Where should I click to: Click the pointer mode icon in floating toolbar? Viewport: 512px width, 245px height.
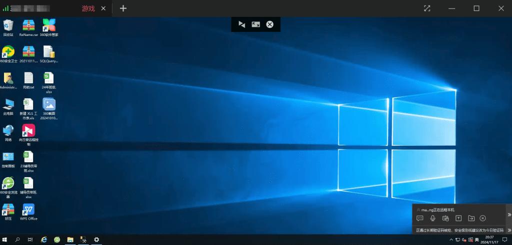pyautogui.click(x=241, y=24)
